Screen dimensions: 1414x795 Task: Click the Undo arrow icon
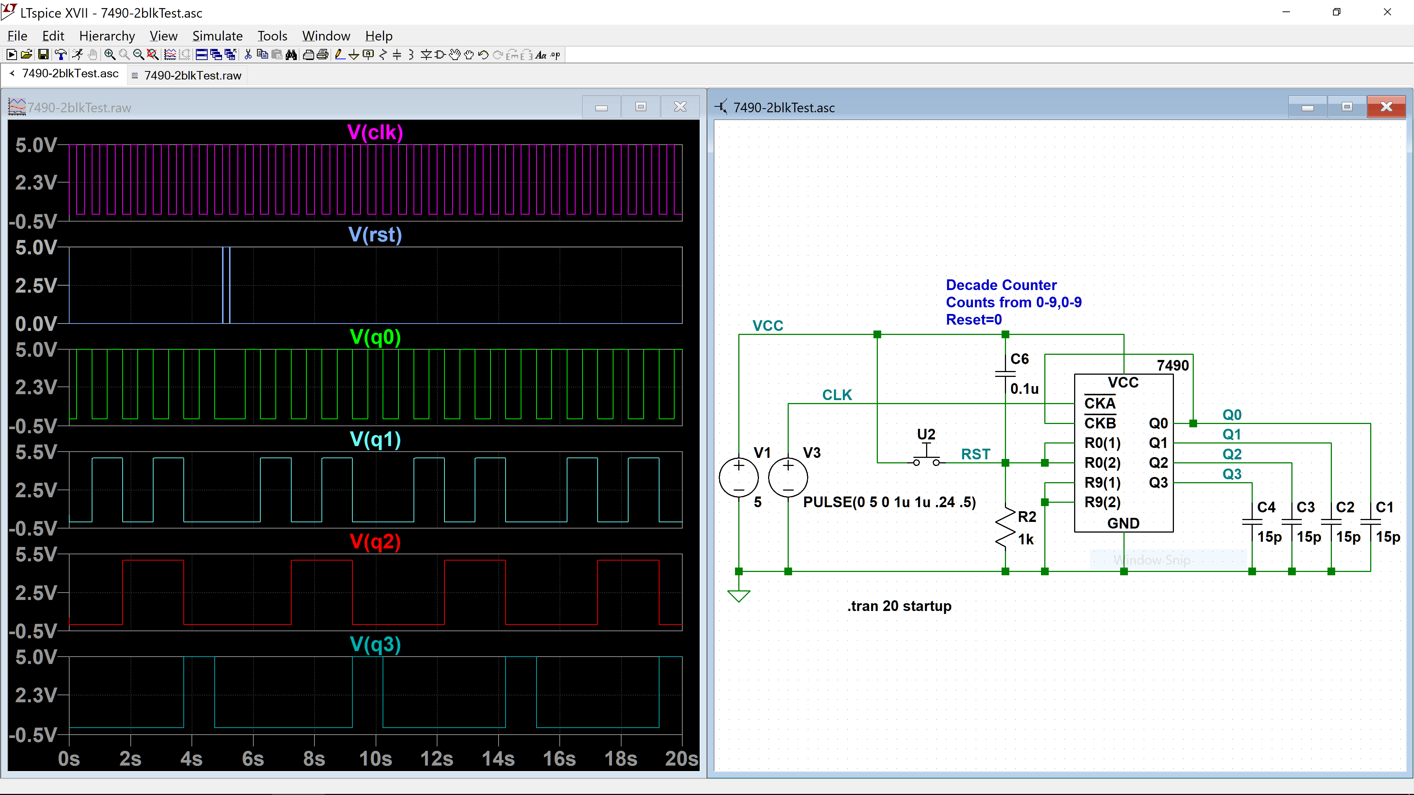483,55
